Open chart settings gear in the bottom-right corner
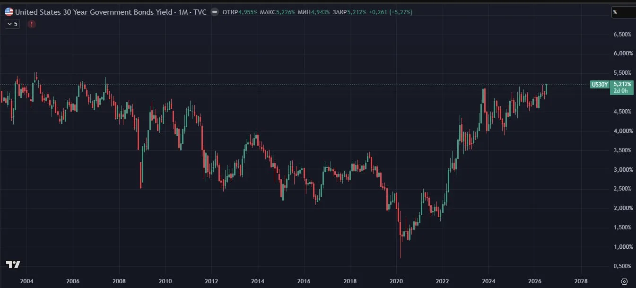636x288 pixels. (x=624, y=281)
